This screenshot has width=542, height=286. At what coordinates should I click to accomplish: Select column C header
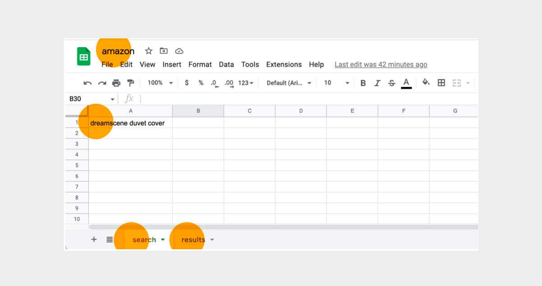[249, 111]
